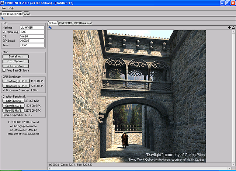The width and height of the screenshot is (236, 171).
Task: Click the Zoom 92.7% size status text
Action: coord(77,165)
